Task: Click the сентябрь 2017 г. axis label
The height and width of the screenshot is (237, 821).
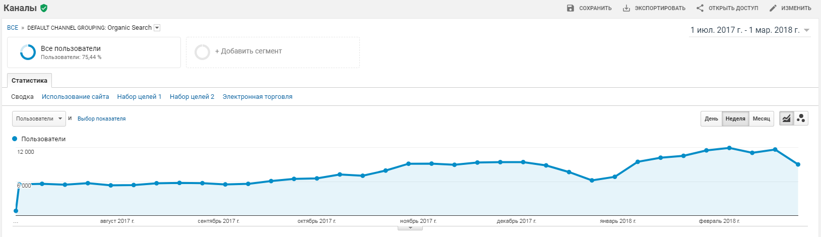Action: pos(219,221)
